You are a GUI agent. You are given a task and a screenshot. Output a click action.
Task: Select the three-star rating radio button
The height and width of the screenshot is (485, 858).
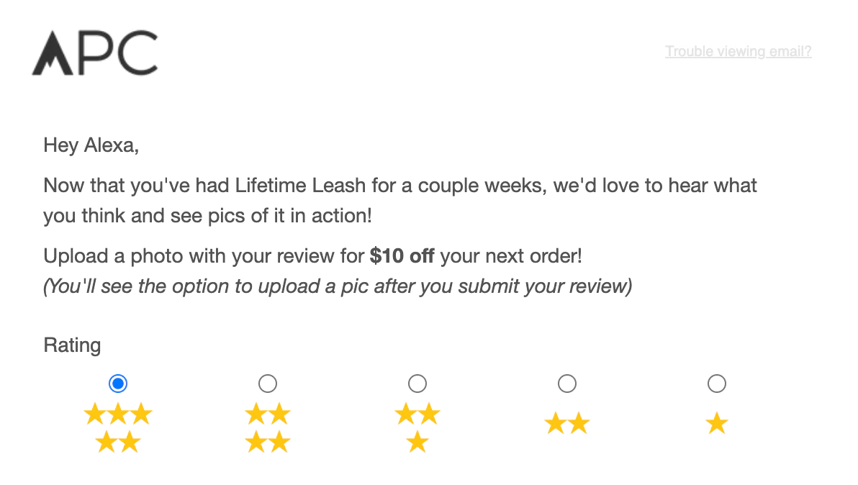point(417,384)
